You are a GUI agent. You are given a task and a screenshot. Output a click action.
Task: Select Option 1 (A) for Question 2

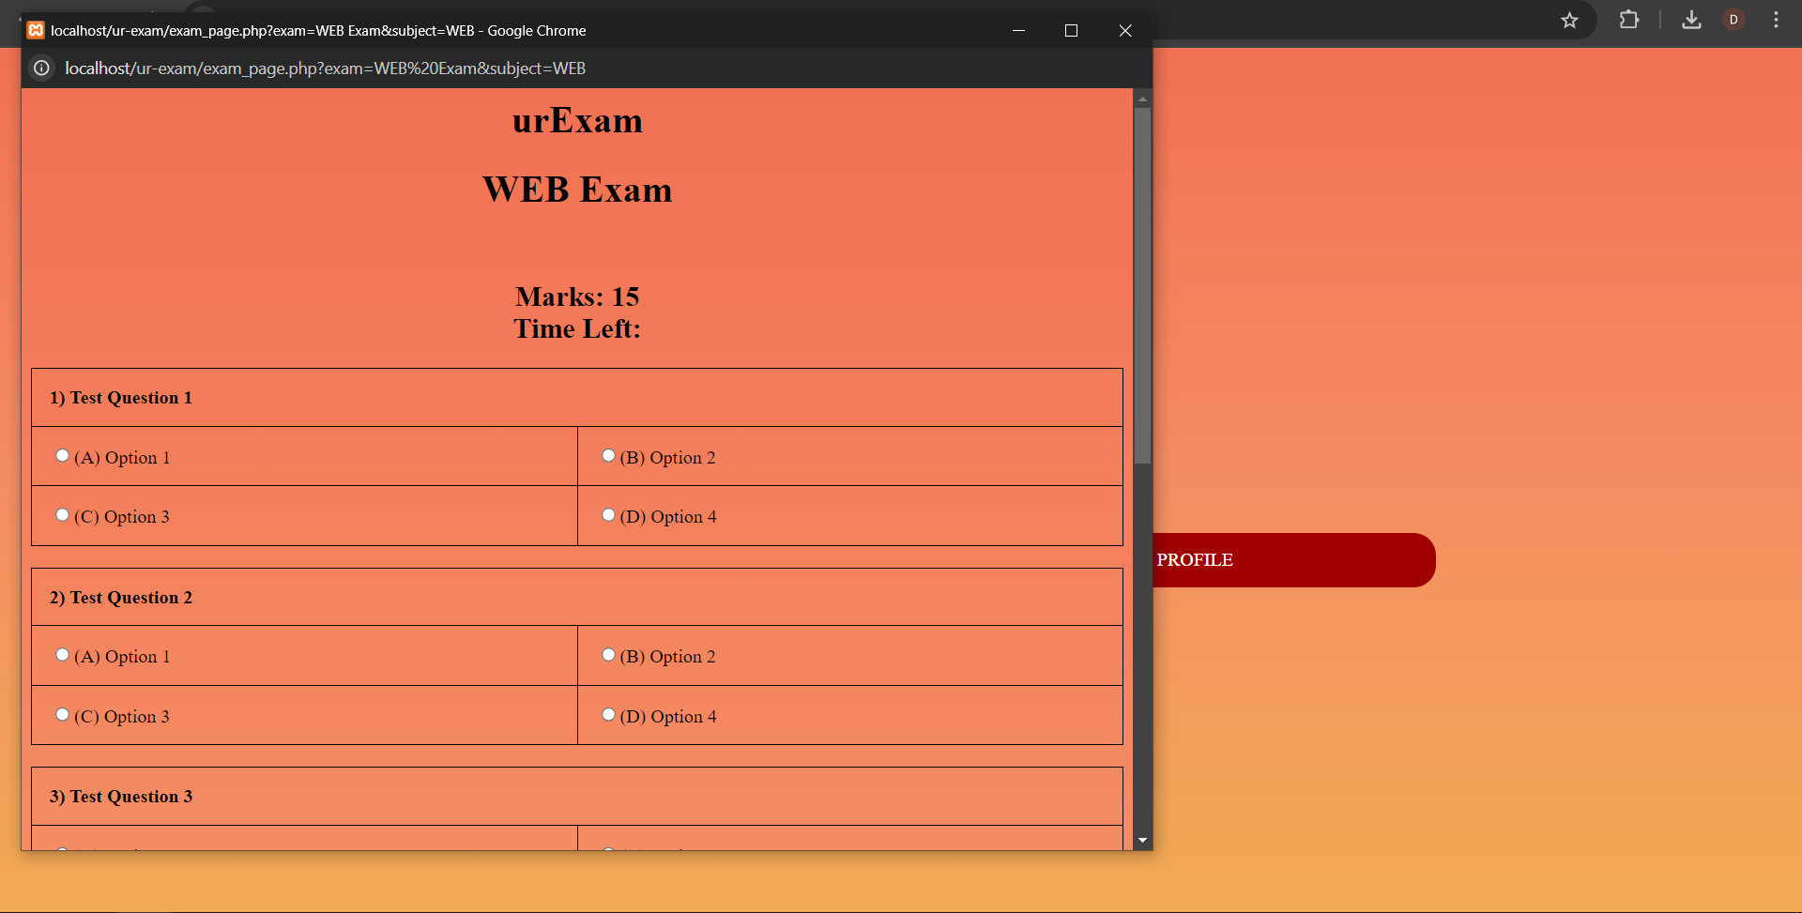click(63, 655)
